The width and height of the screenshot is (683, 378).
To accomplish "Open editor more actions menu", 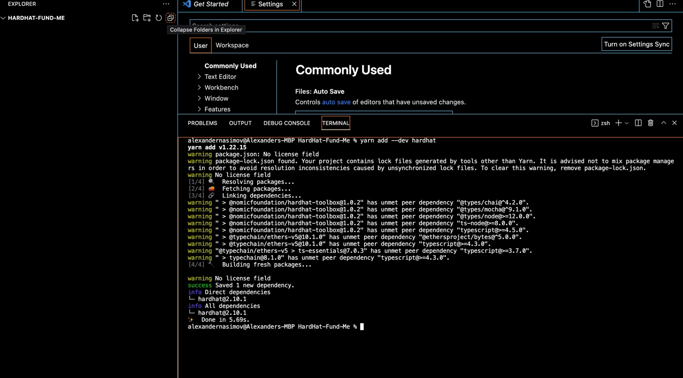I will coord(673,4).
